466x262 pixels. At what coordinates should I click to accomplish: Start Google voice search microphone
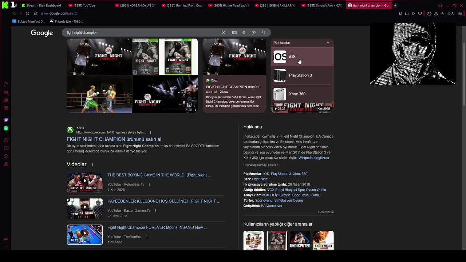(244, 32)
